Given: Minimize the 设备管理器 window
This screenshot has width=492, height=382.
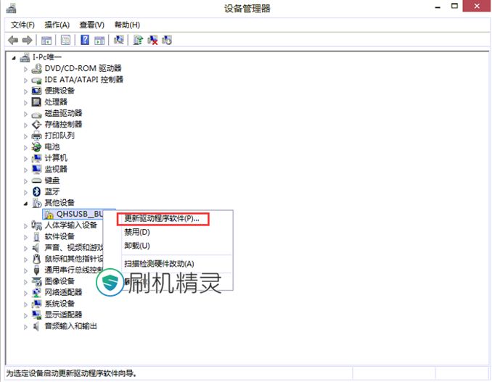Looking at the screenshot, I should (x=438, y=7).
